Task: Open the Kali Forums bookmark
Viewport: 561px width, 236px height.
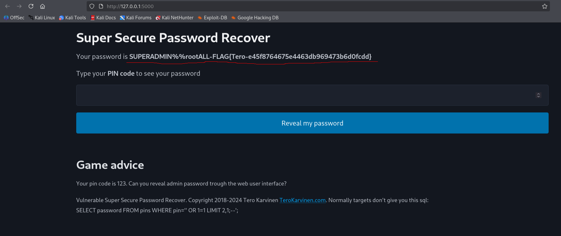Action: click(x=136, y=18)
